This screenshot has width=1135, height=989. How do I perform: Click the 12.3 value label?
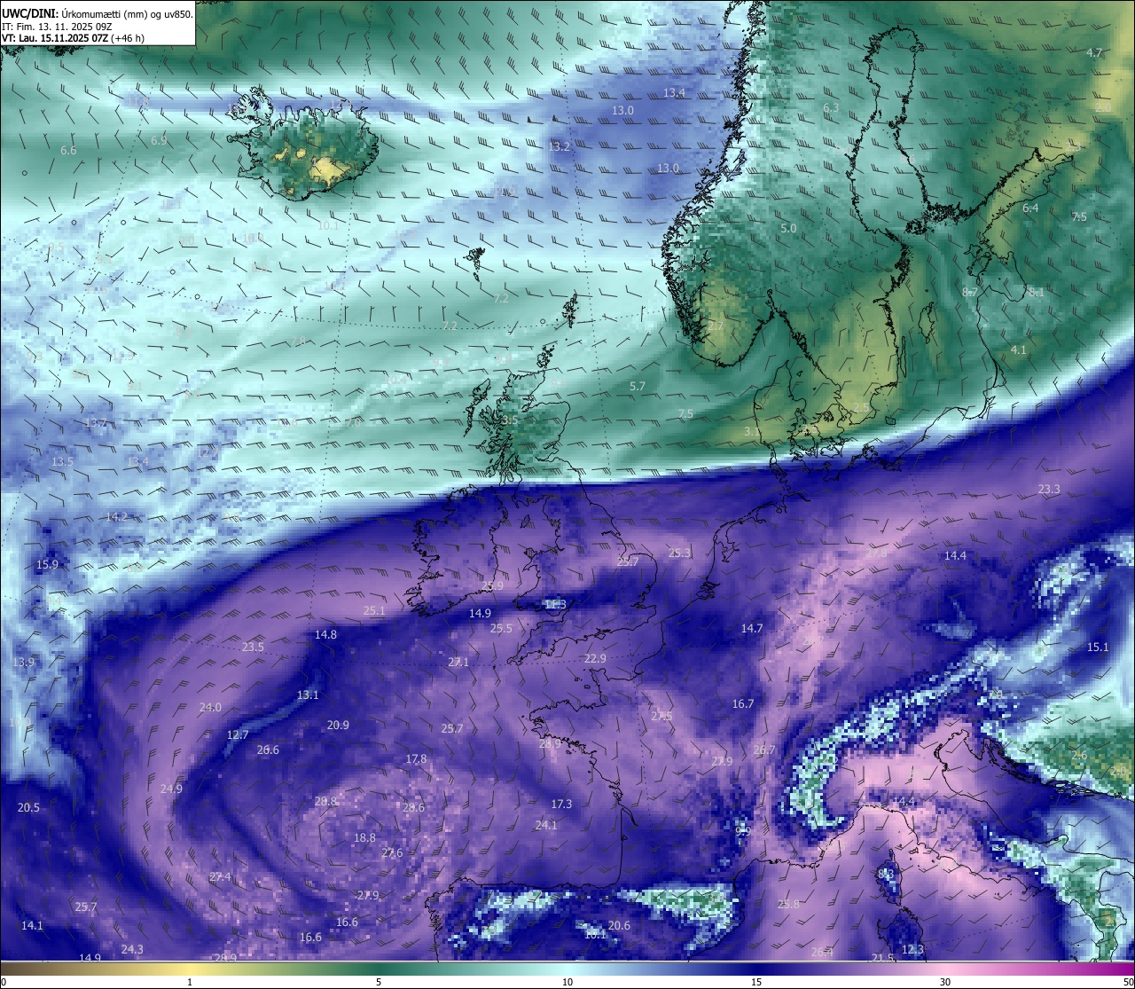[x=912, y=950]
